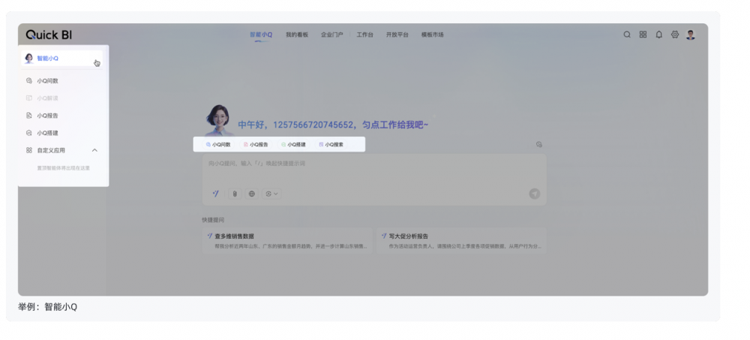Open the 企业门户 tab
The height and width of the screenshot is (340, 750).
tap(332, 35)
